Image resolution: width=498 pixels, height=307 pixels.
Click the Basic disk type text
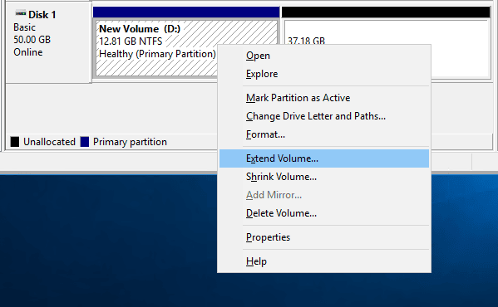[24, 27]
